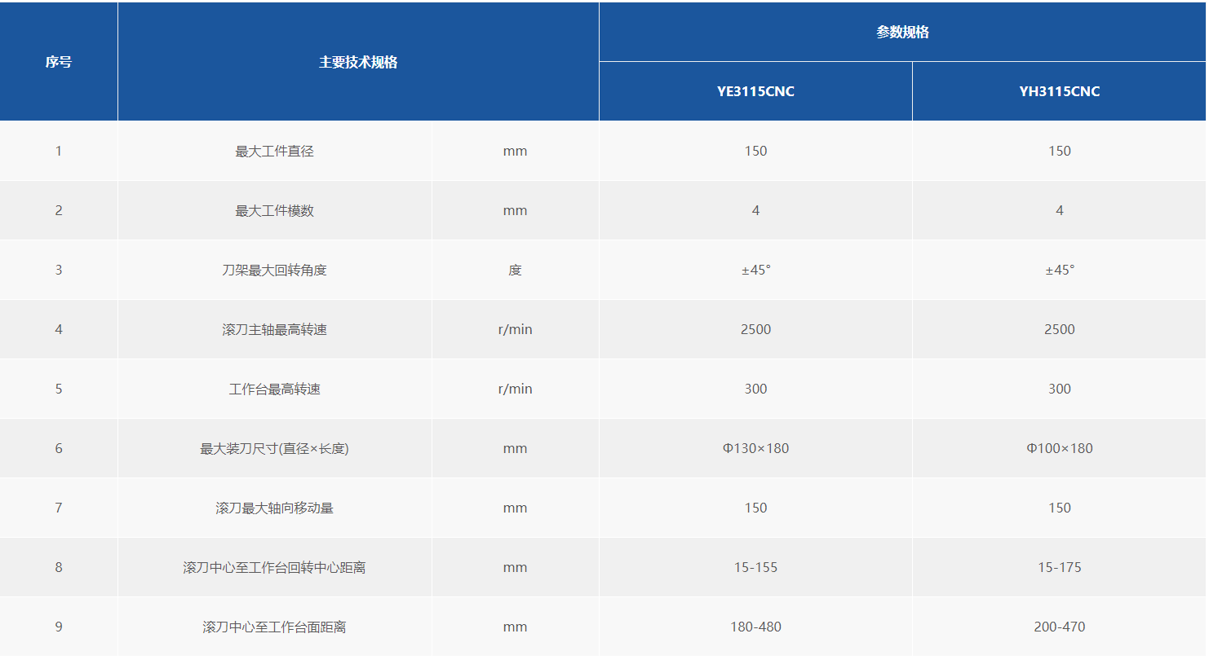The height and width of the screenshot is (660, 1209).
Task: Click the 滚刀主轴最高转速 row label
Action: point(275,329)
